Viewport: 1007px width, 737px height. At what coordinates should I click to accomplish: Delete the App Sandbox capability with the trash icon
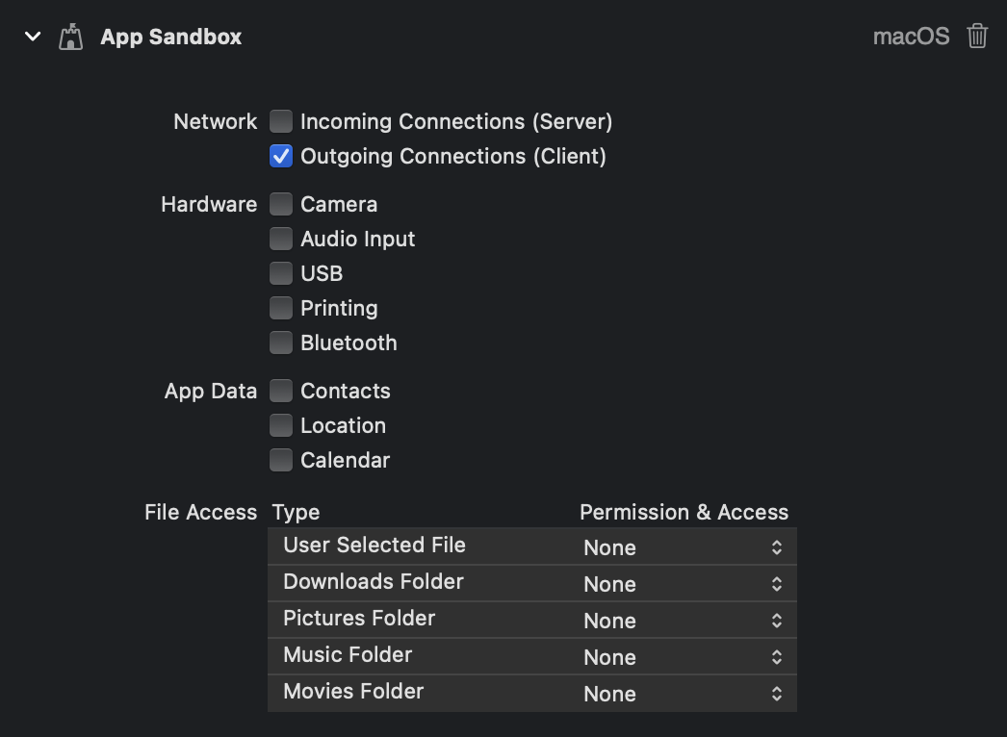click(x=977, y=36)
